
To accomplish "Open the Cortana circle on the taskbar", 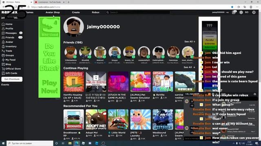I will tap(56, 143).
